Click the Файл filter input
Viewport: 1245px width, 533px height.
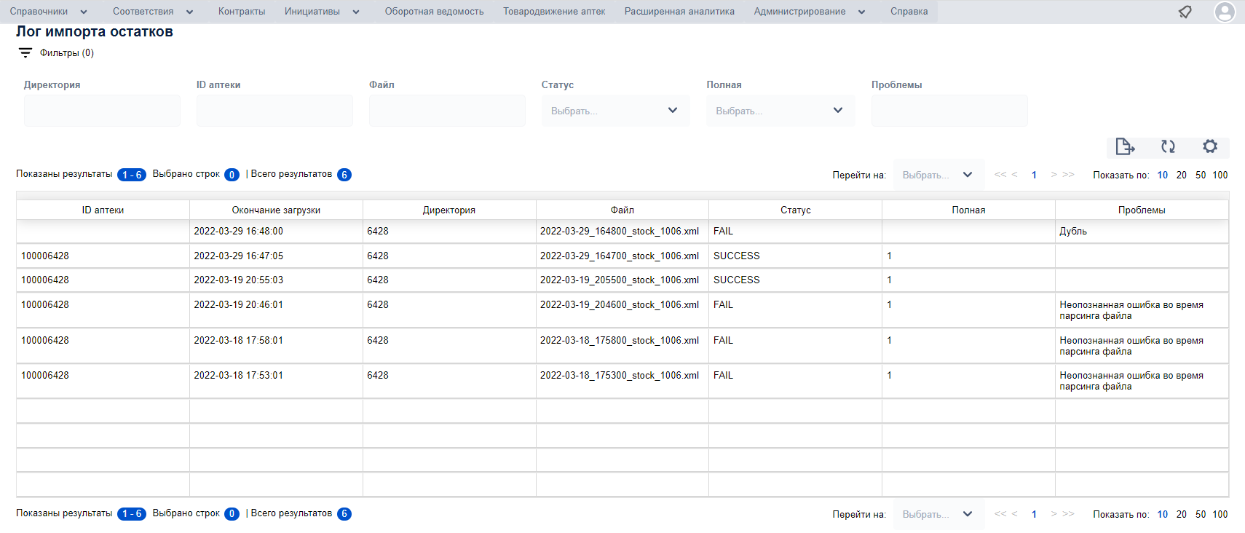[447, 111]
